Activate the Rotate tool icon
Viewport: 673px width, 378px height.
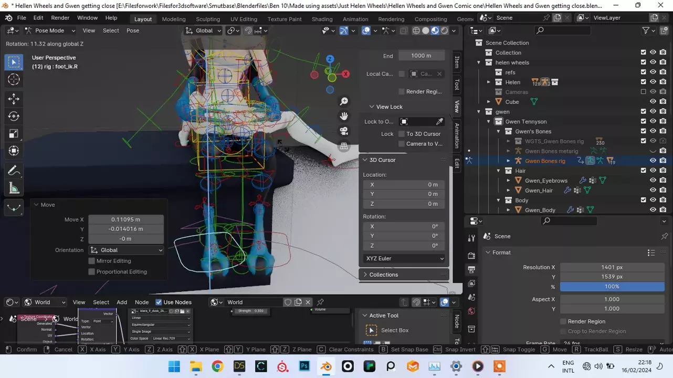pos(14,116)
